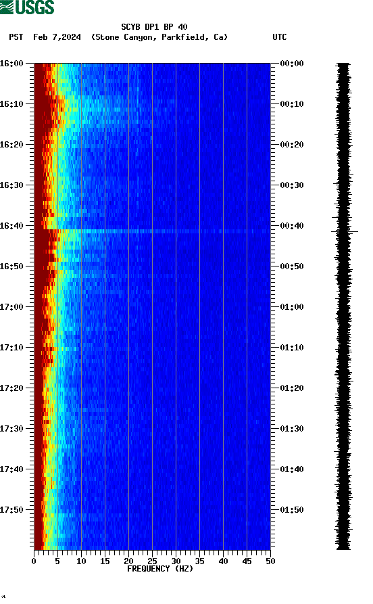Screen dimensions: 373x604
Task: Click the broadband event streak at 16:41
Action: click(153, 231)
